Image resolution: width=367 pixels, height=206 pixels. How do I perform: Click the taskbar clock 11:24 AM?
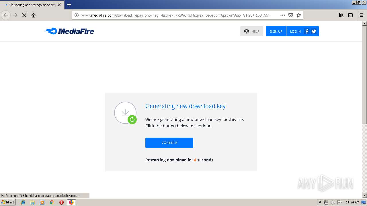pyautogui.click(x=352, y=202)
